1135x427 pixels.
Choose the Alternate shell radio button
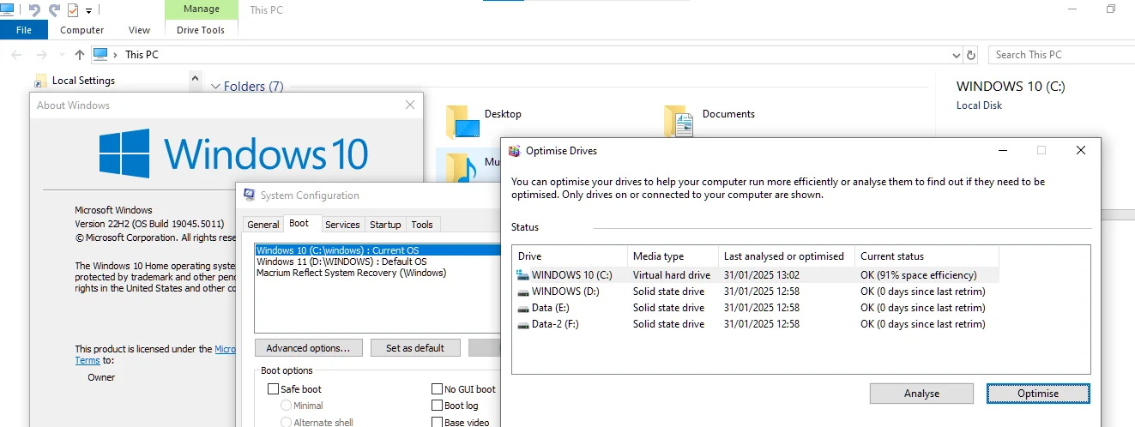coord(287,422)
